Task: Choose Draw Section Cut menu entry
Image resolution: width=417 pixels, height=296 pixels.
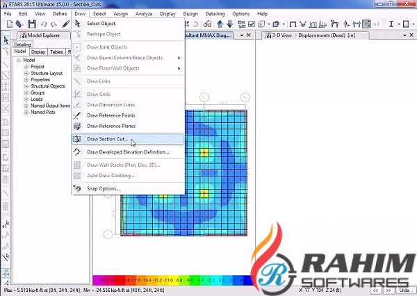Action: (128, 139)
